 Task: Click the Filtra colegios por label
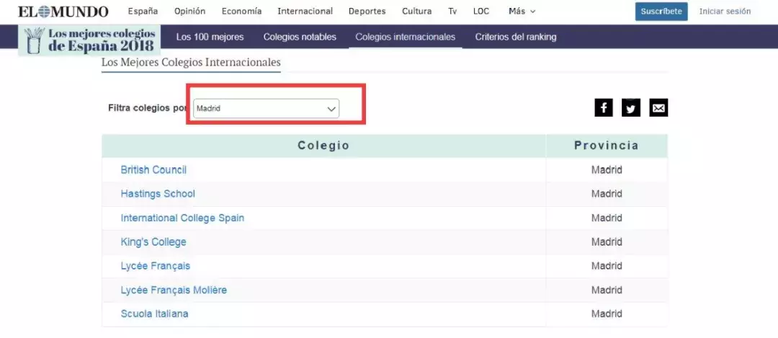(148, 107)
